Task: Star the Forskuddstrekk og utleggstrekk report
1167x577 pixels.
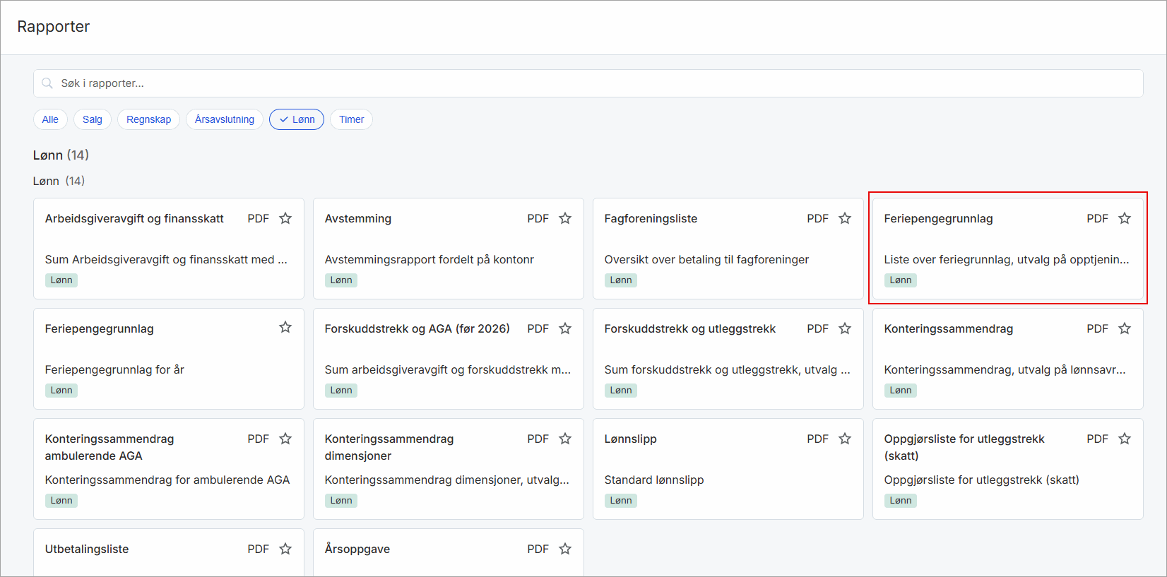Action: (845, 328)
